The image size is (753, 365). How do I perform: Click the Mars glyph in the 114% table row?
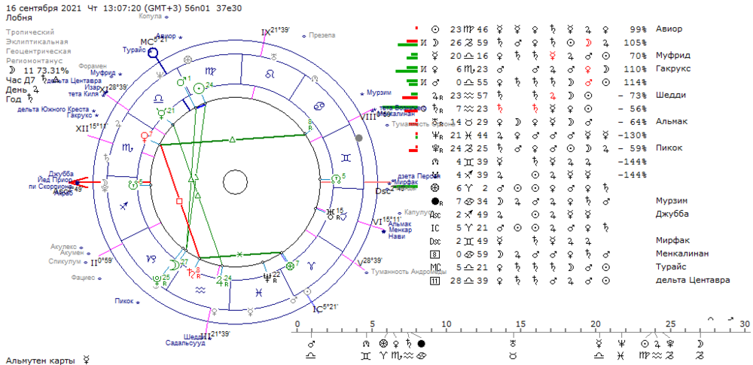click(x=435, y=81)
